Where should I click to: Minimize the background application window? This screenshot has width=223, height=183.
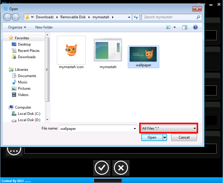[x=211, y=5]
